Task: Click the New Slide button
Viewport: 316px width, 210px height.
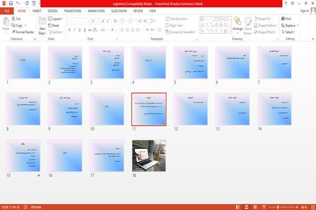Action: coord(42,26)
